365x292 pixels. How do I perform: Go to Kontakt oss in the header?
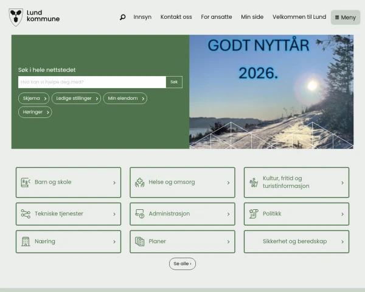click(x=176, y=17)
